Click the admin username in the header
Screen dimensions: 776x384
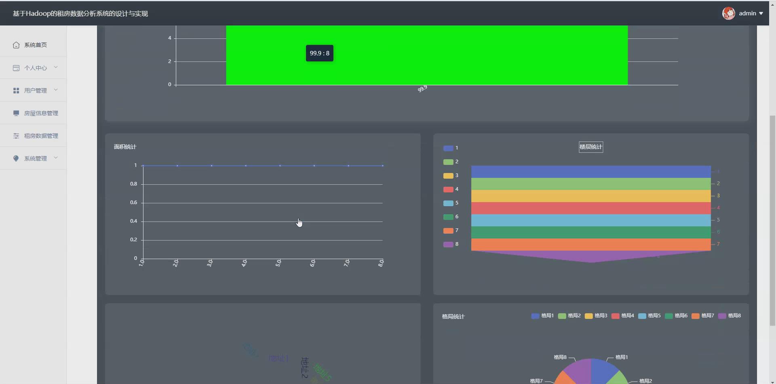[747, 13]
